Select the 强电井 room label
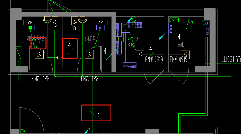The height and width of the screenshot is (134, 241). (x=132, y=45)
